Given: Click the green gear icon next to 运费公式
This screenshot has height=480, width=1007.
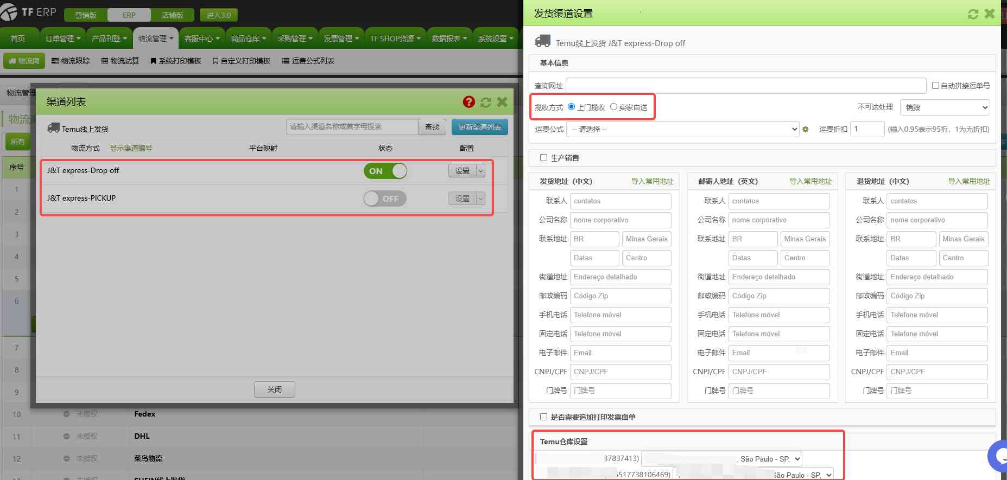Looking at the screenshot, I should 806,130.
